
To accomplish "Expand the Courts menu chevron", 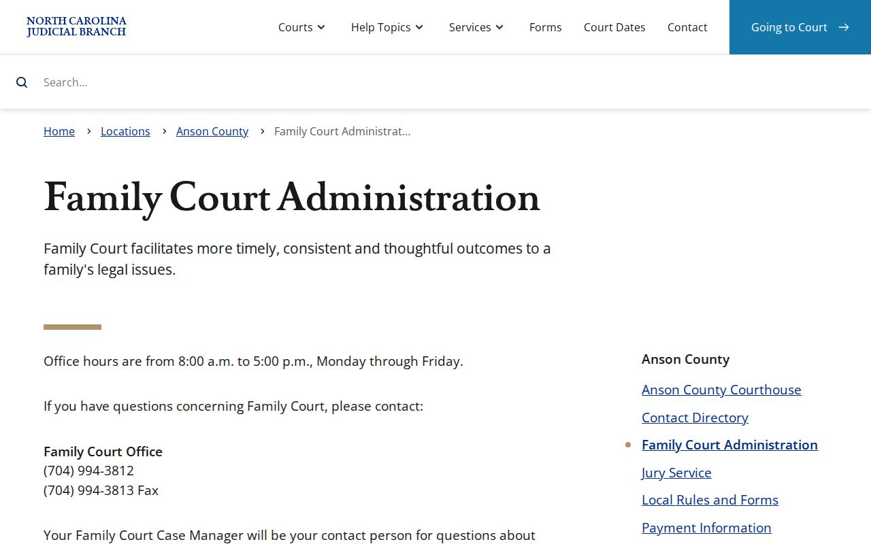I will pos(321,27).
